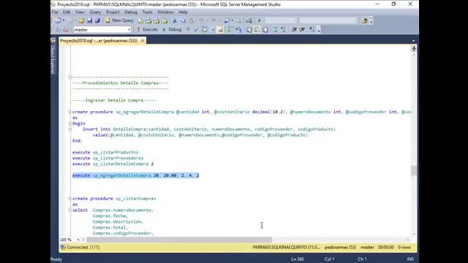Open the Activity Monitor icon
The image size is (468, 263).
(249, 20)
